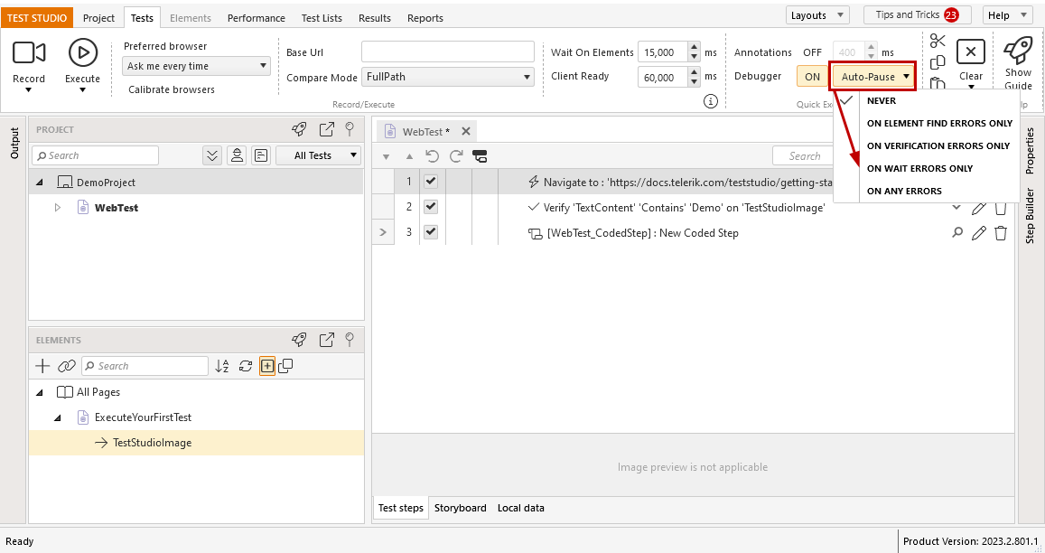Toggle step 1 Navigate checkbox

[x=431, y=182]
